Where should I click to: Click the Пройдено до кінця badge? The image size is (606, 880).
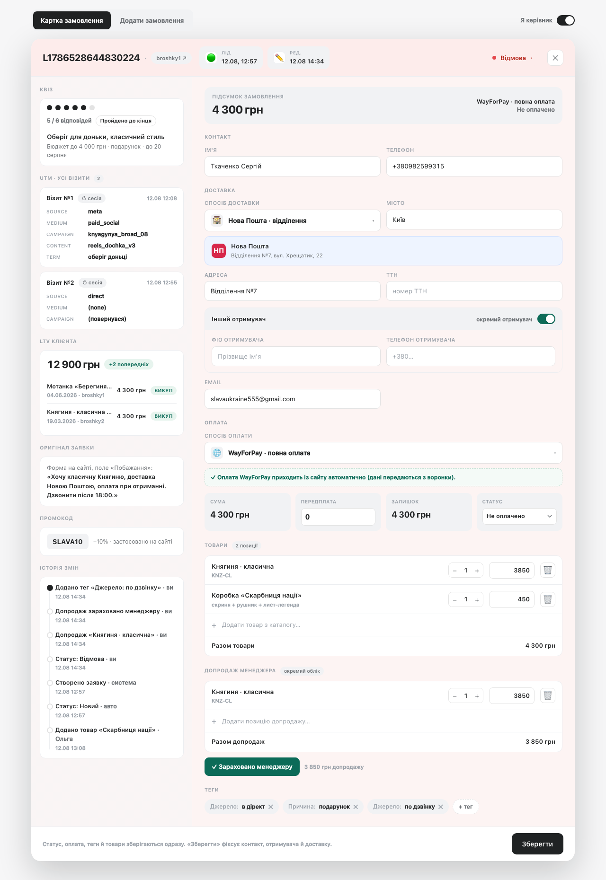pyautogui.click(x=126, y=121)
